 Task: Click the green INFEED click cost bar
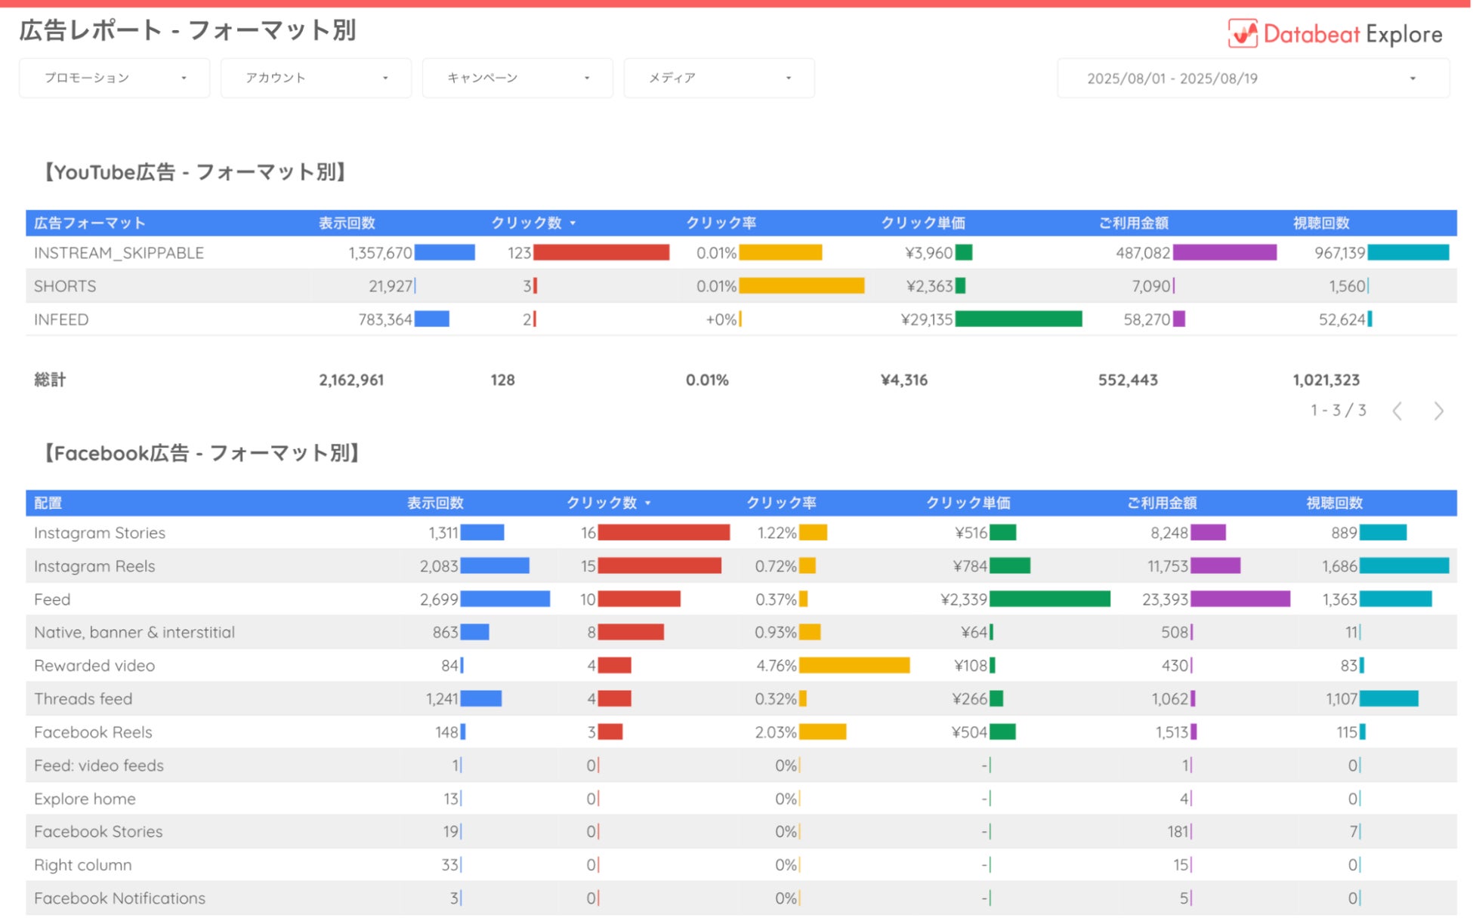[1018, 319]
